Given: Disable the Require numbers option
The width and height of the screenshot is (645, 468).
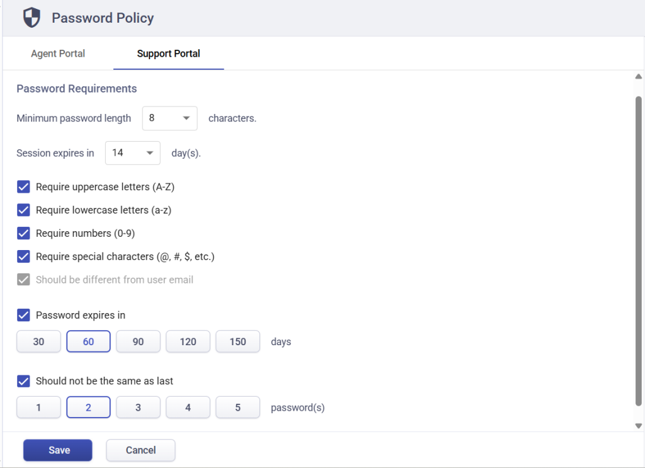Looking at the screenshot, I should 23,233.
